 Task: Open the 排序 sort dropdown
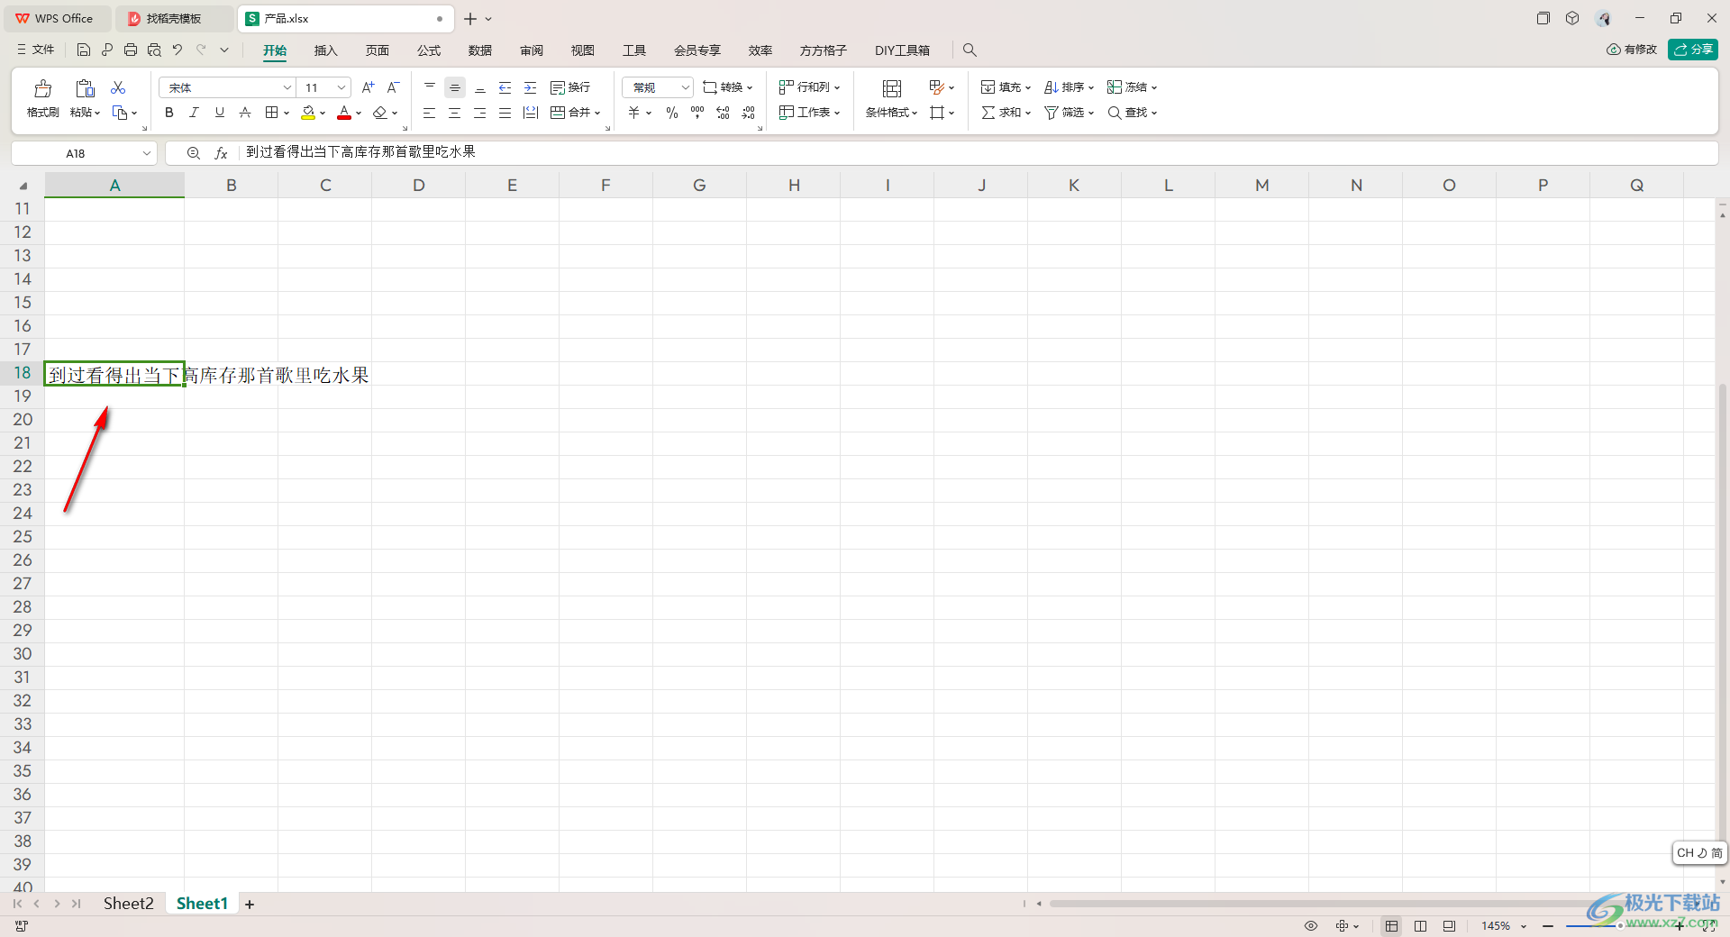tap(1069, 87)
